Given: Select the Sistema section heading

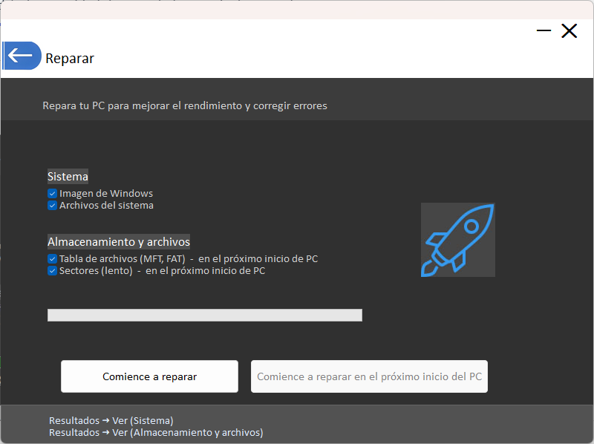Looking at the screenshot, I should click(x=68, y=177).
